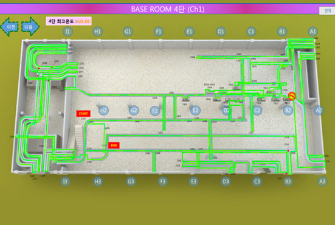Click the blue C2 zone marker
This screenshot has width=335, height=225.
pos(257,111)
